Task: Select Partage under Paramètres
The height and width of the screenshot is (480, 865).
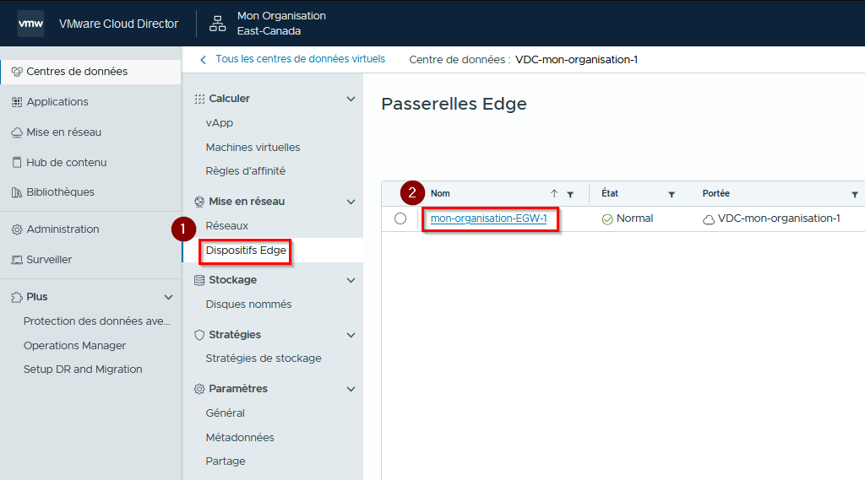Action: tap(225, 461)
